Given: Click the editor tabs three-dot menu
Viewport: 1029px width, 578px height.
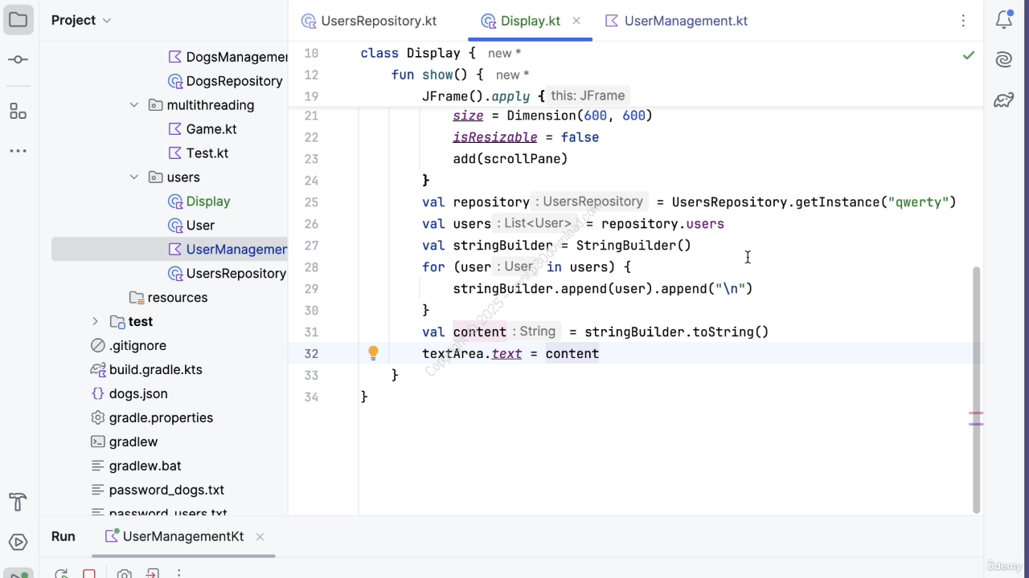Looking at the screenshot, I should click(963, 22).
